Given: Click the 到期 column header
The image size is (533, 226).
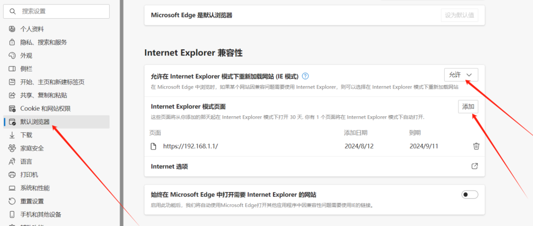Looking at the screenshot, I should 415,132.
